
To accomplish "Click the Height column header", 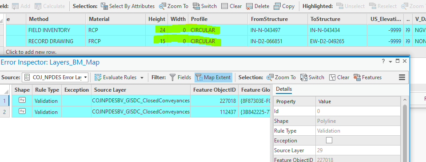I will pos(156,19).
